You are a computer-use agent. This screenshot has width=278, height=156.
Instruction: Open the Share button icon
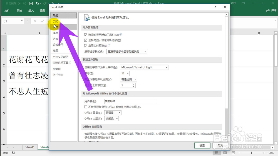click(268, 11)
